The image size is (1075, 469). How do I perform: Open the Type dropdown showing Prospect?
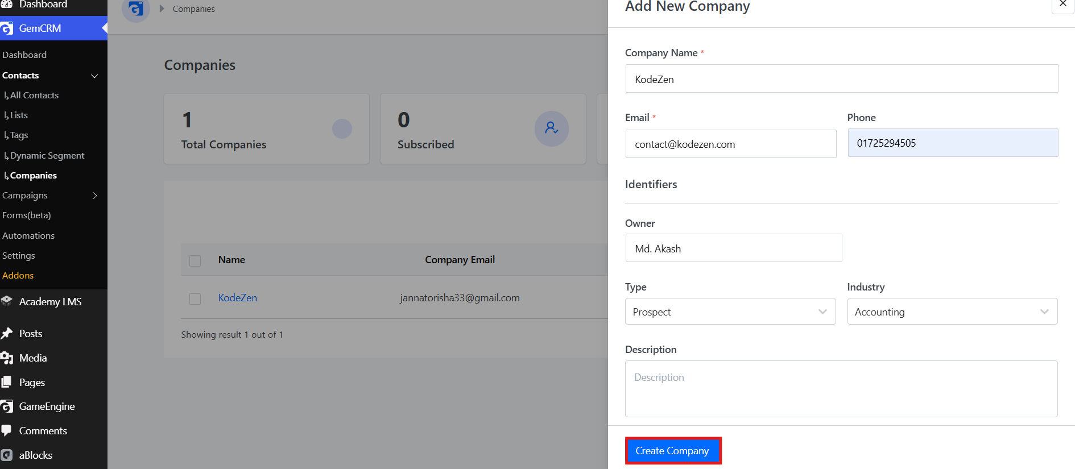730,312
